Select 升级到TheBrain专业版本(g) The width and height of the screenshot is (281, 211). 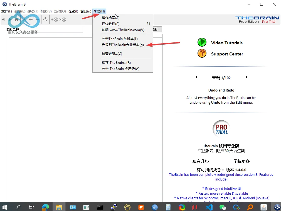(x=123, y=45)
